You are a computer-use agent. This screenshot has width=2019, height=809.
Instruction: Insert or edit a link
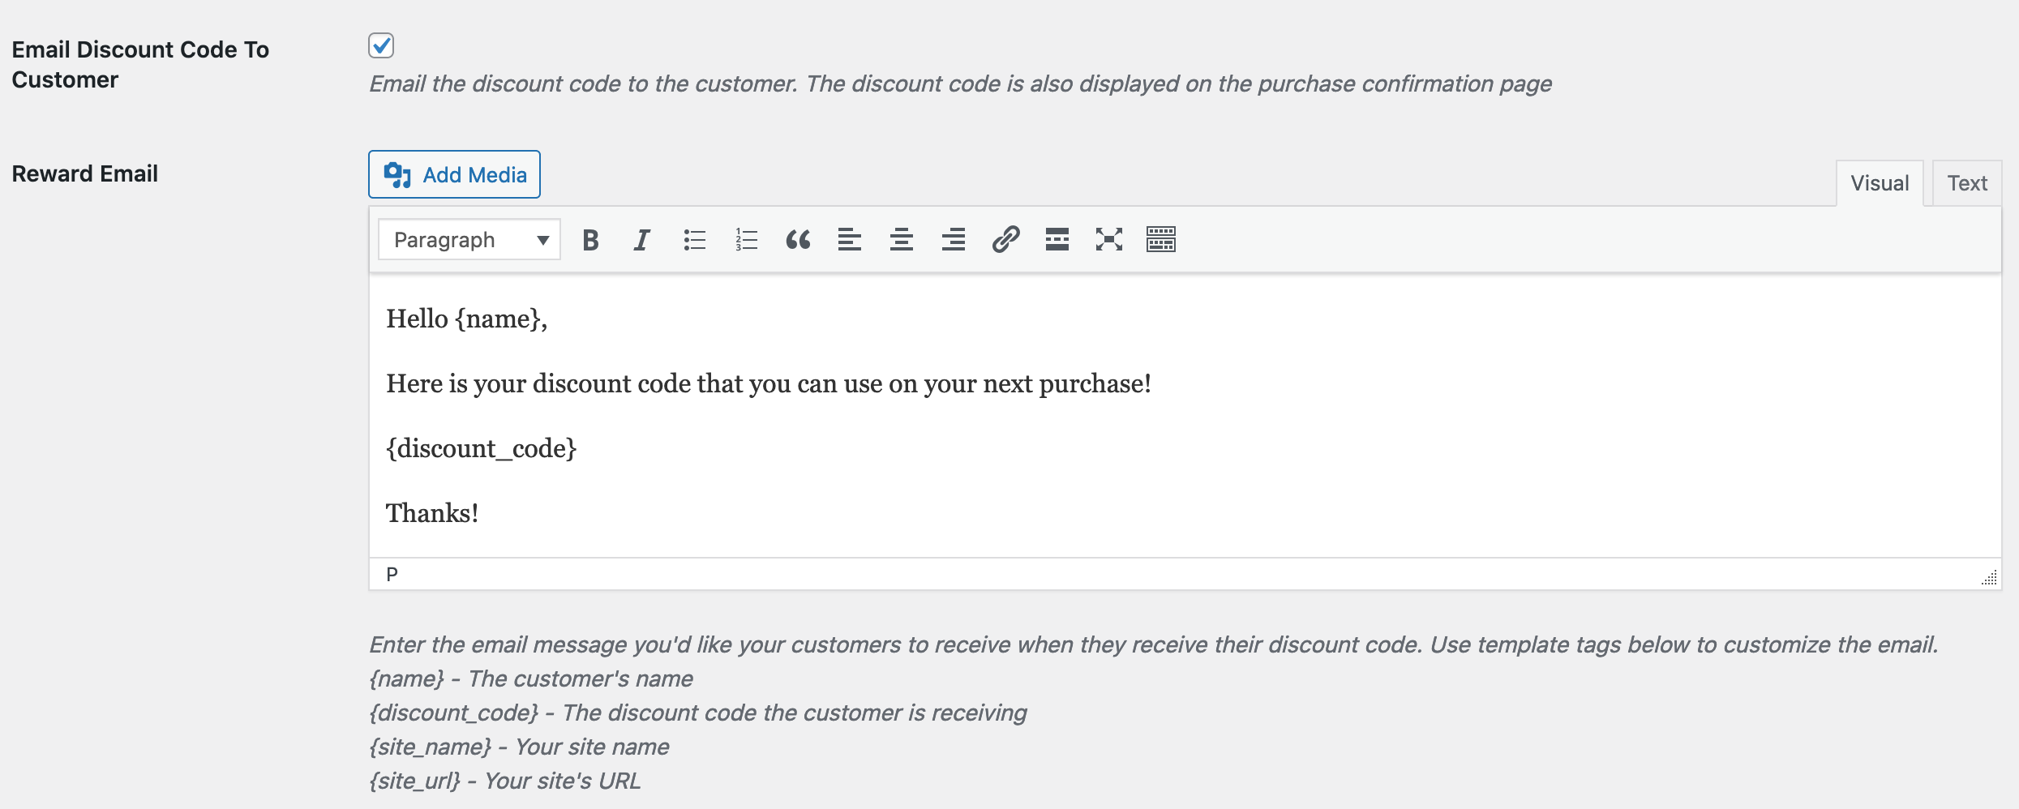coord(1005,240)
